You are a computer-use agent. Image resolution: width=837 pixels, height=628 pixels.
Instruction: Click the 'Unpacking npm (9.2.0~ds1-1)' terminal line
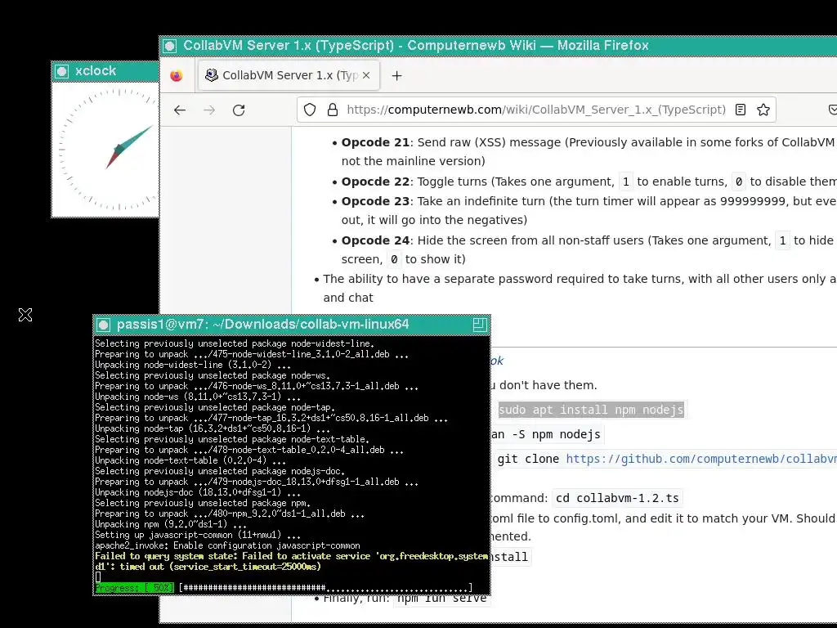click(171, 524)
